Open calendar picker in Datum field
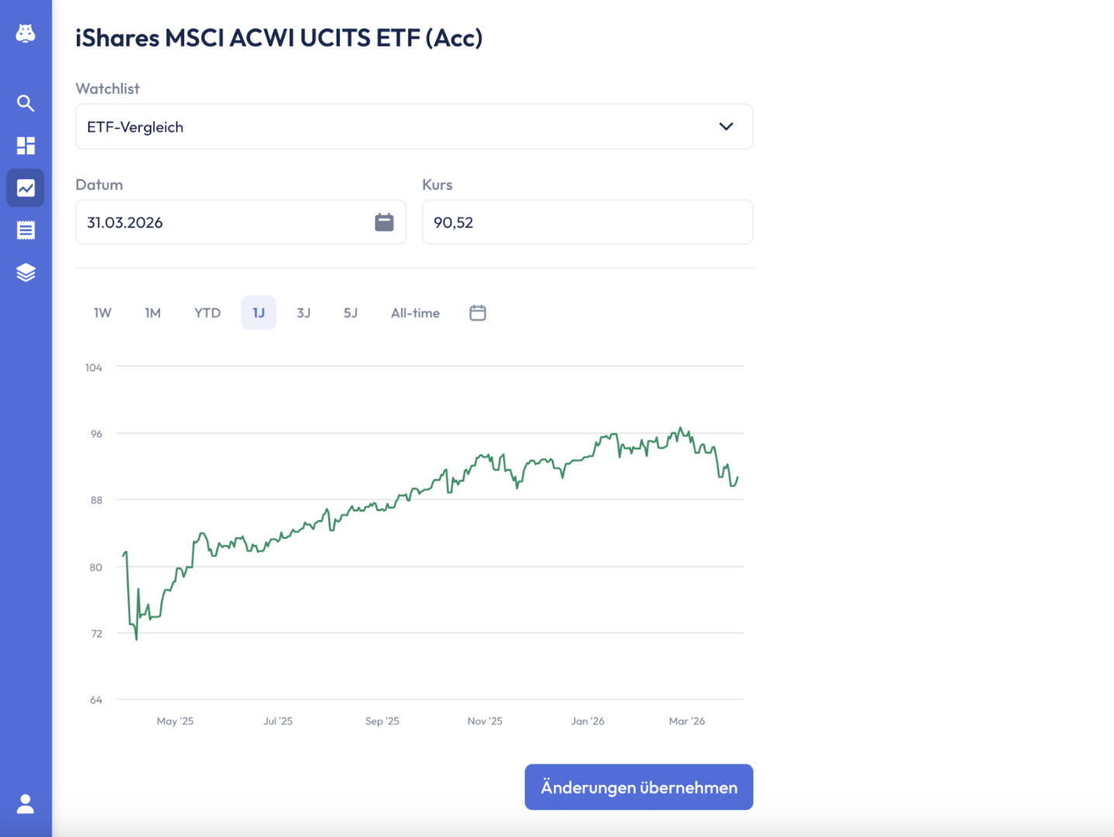 (x=384, y=222)
